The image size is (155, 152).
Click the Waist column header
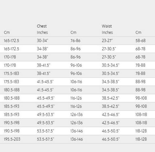pos(107,26)
